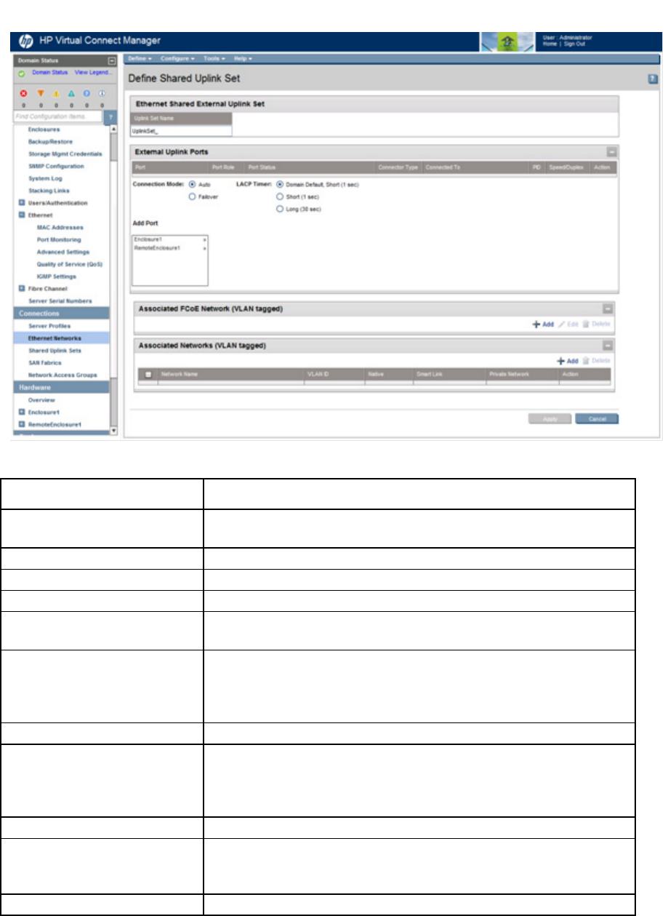
Task: Open RemoteEnclosure1 submenu in Add Port list
Action: (204, 248)
